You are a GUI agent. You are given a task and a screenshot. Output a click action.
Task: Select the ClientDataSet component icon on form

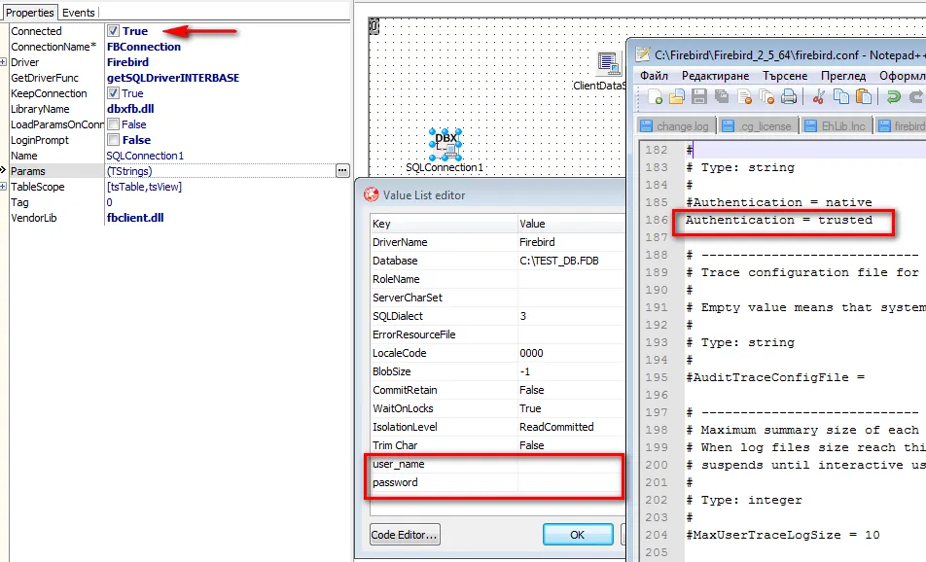(x=609, y=64)
